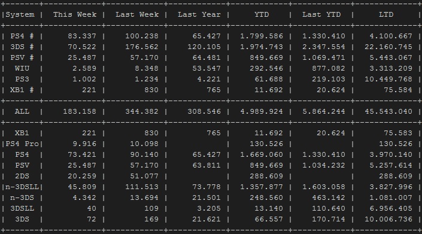The width and height of the screenshot is (422, 234).
Task: Select the '3DS #' row label
Action: coord(22,47)
